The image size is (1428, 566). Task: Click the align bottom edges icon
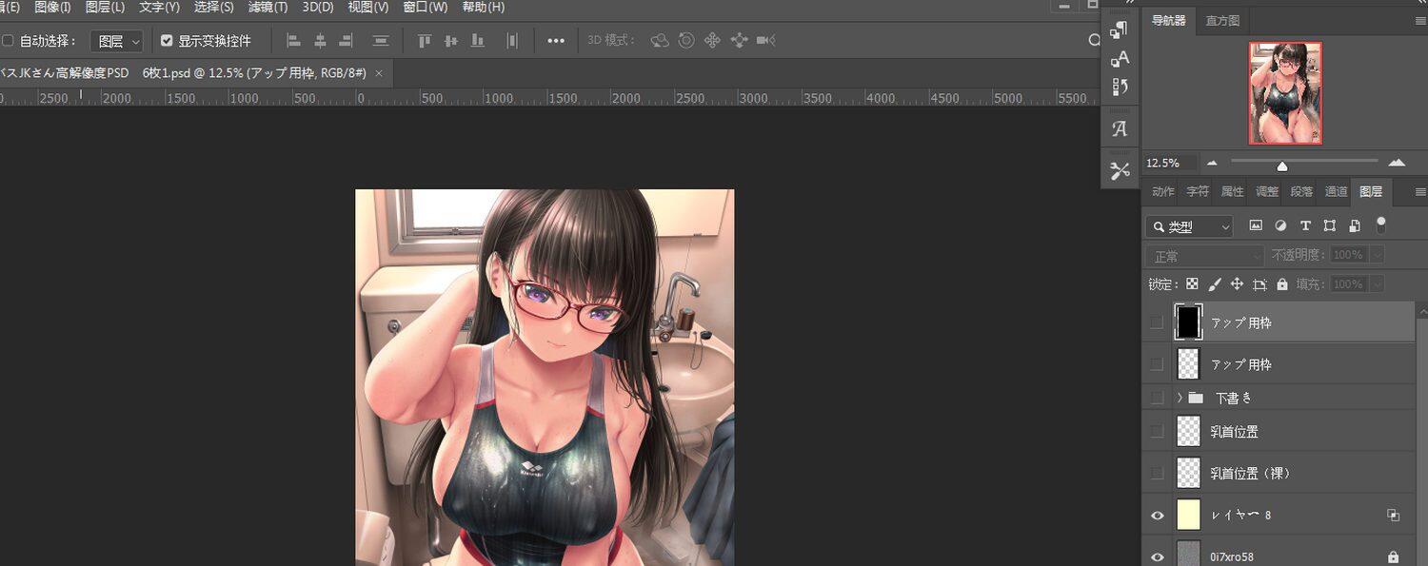point(477,41)
